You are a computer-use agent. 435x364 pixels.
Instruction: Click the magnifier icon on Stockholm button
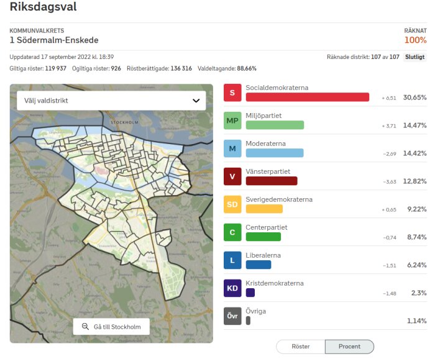point(85,327)
